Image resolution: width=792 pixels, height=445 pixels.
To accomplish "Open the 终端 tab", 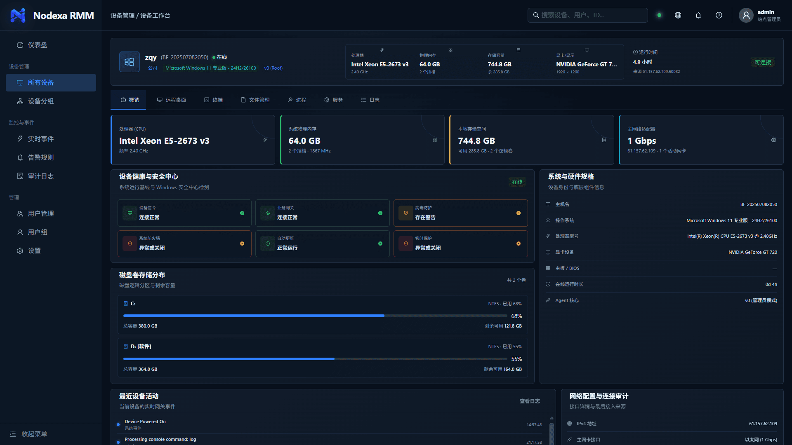I will [x=213, y=100].
